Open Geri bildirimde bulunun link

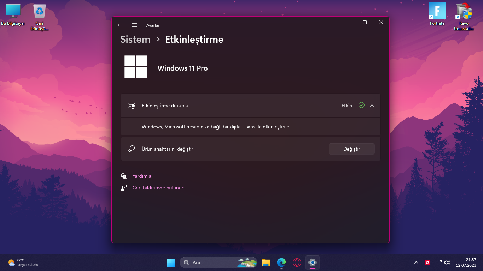tap(158, 188)
